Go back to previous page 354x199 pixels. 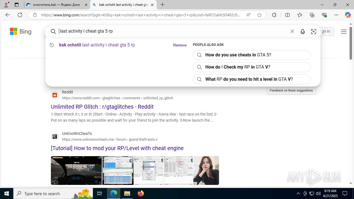tap(7, 15)
